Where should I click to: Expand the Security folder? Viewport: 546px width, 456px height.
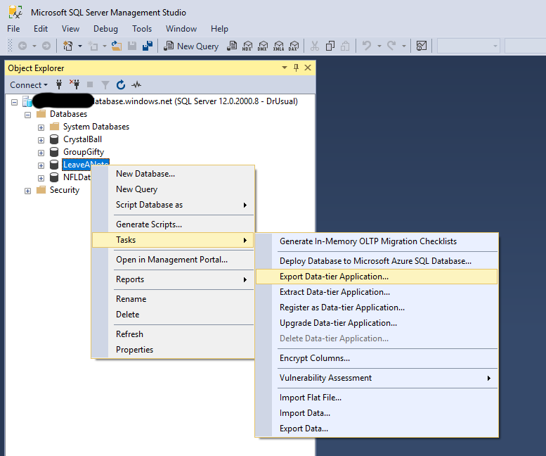coord(27,191)
